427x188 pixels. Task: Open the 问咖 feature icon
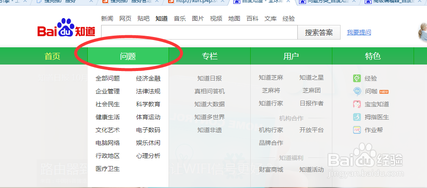pos(357,91)
